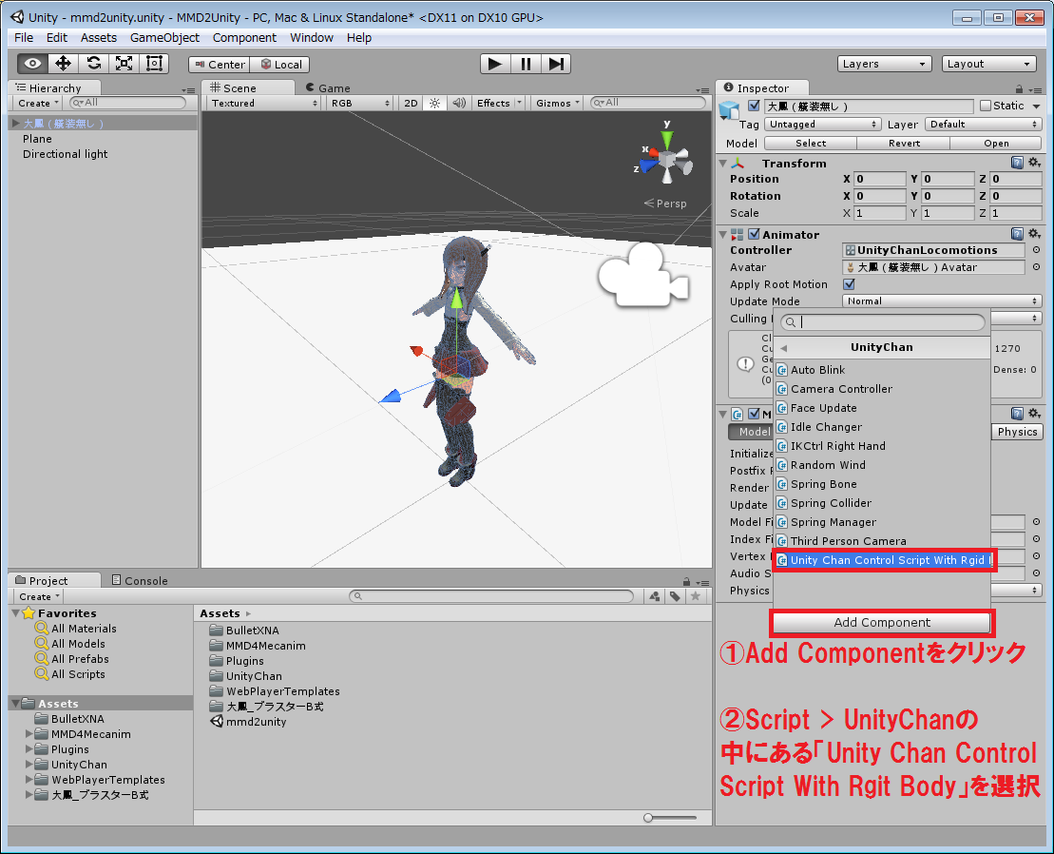Screen dimensions: 1054x854
Task: Click the camera gizmo in scene
Action: point(643,276)
